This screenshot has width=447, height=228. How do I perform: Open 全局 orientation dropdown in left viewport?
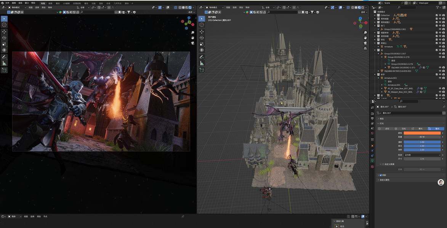(x=83, y=7)
